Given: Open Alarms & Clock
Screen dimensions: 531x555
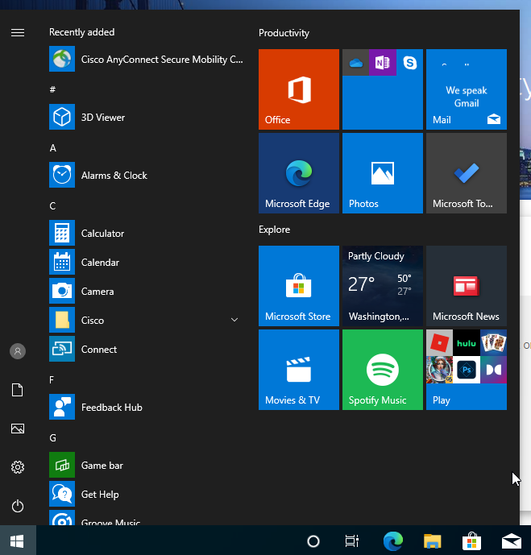Looking at the screenshot, I should (x=146, y=176).
